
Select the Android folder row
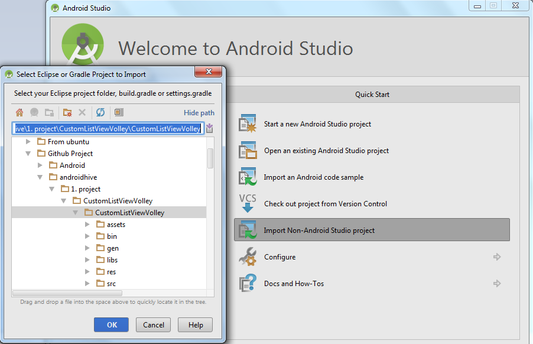click(109, 165)
